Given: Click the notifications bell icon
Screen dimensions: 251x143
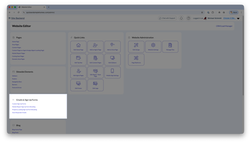Looking at the screenshot, I should coord(181,18).
